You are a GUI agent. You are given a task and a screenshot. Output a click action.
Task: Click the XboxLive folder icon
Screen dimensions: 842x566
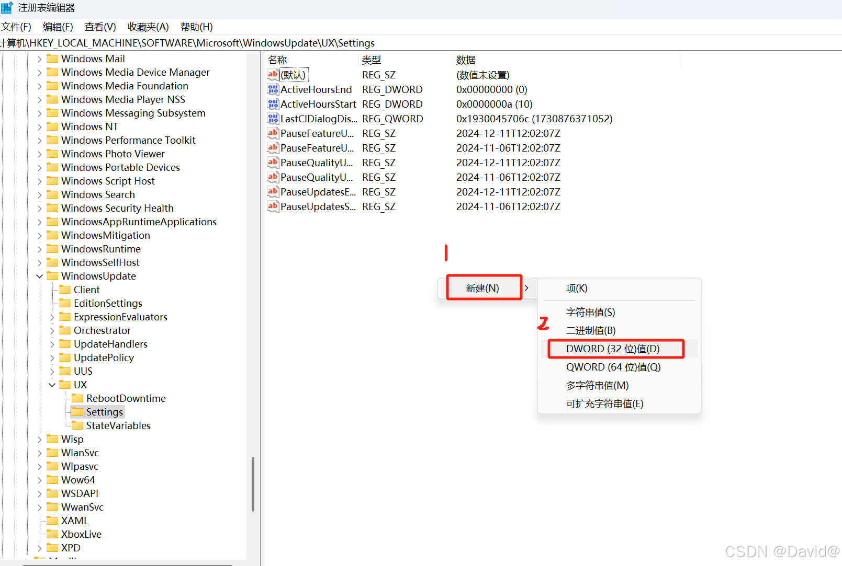point(52,534)
